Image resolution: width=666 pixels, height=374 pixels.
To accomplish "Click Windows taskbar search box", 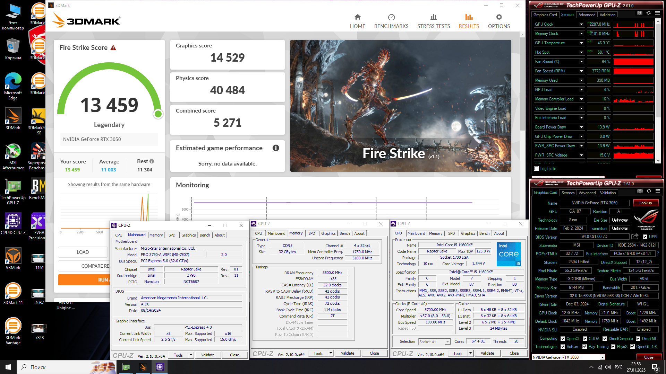I will coord(66,367).
